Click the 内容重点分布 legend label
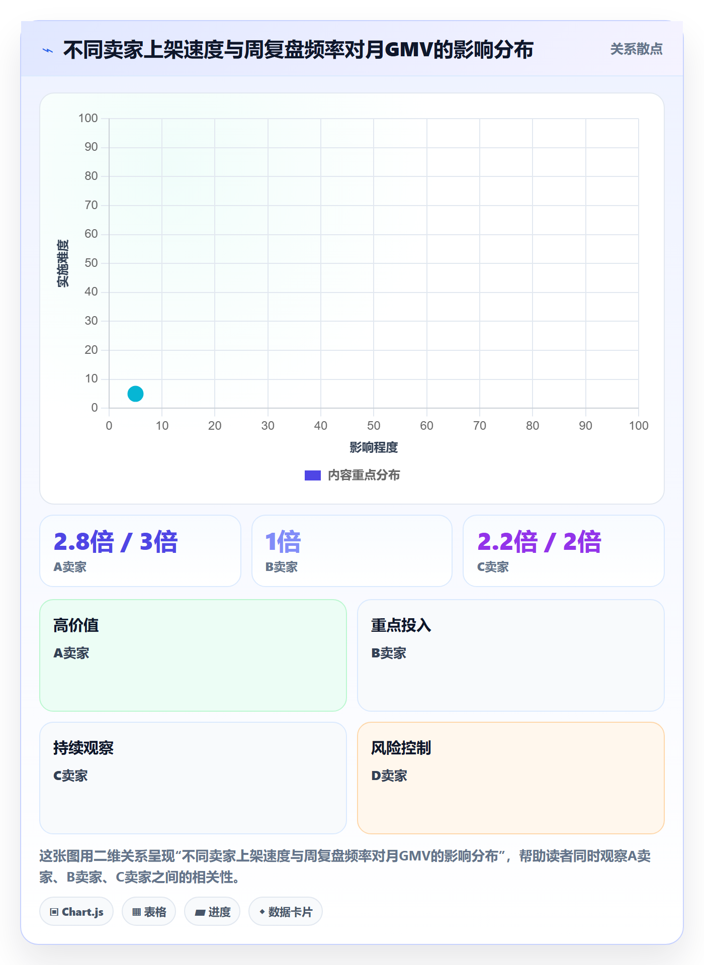Viewport: 704px width, 965px height. 364,475
